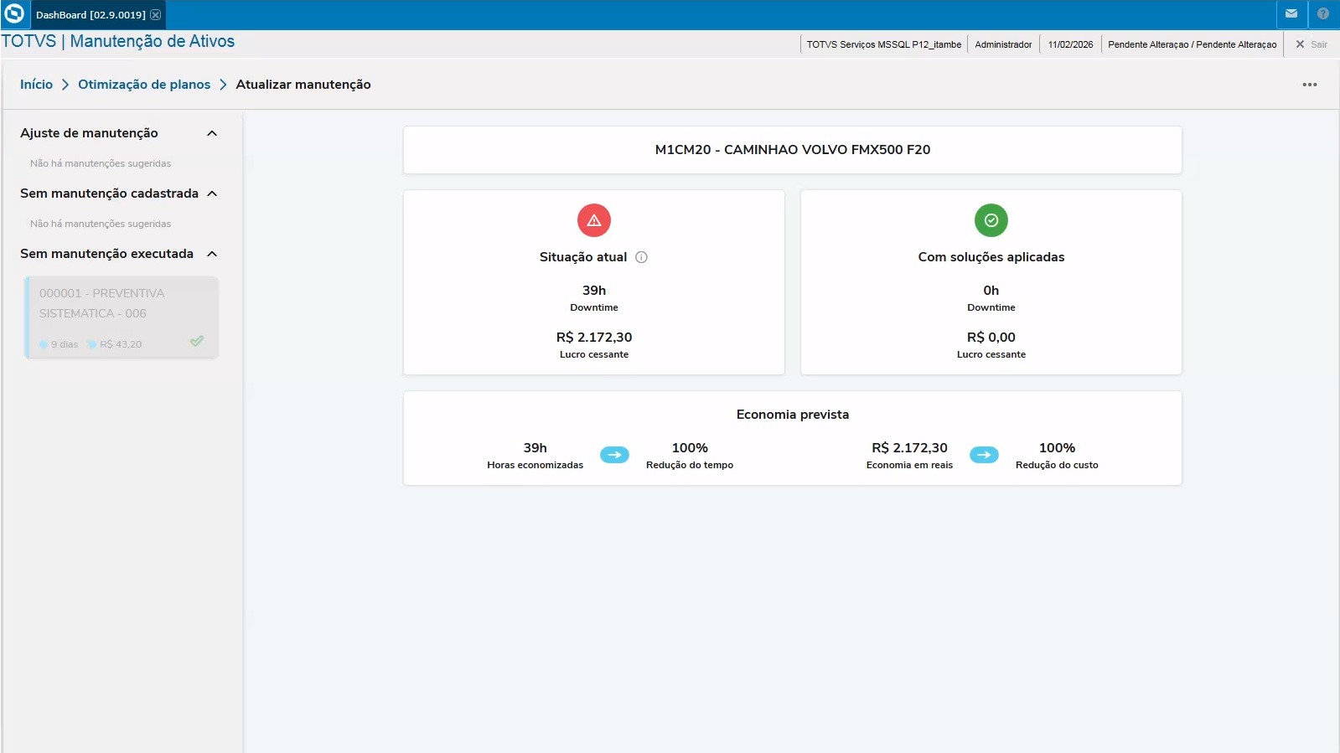Click the arrow icon beside Horas economizadas
Viewport: 1340px width, 753px height.
[614, 455]
